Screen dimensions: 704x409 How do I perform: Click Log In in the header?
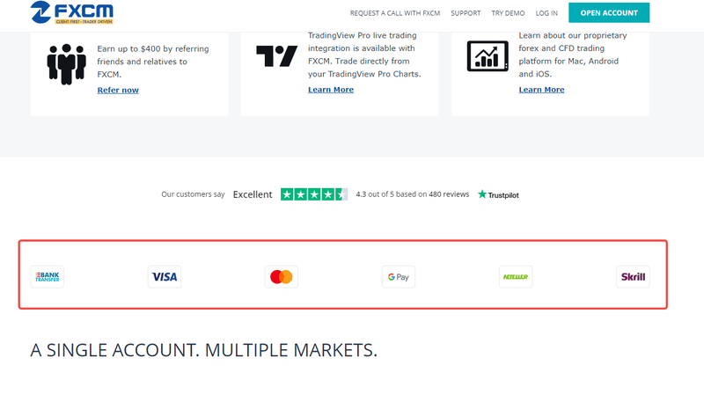pyautogui.click(x=546, y=13)
